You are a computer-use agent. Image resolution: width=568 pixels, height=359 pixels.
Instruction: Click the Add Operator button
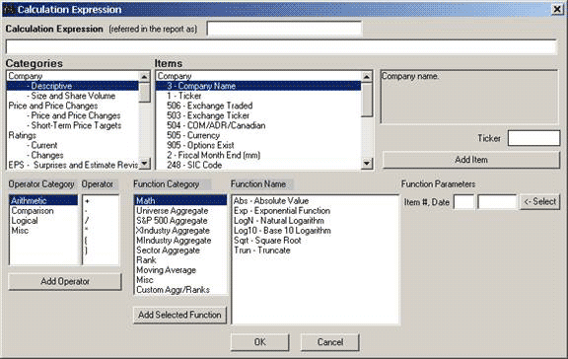pyautogui.click(x=65, y=281)
